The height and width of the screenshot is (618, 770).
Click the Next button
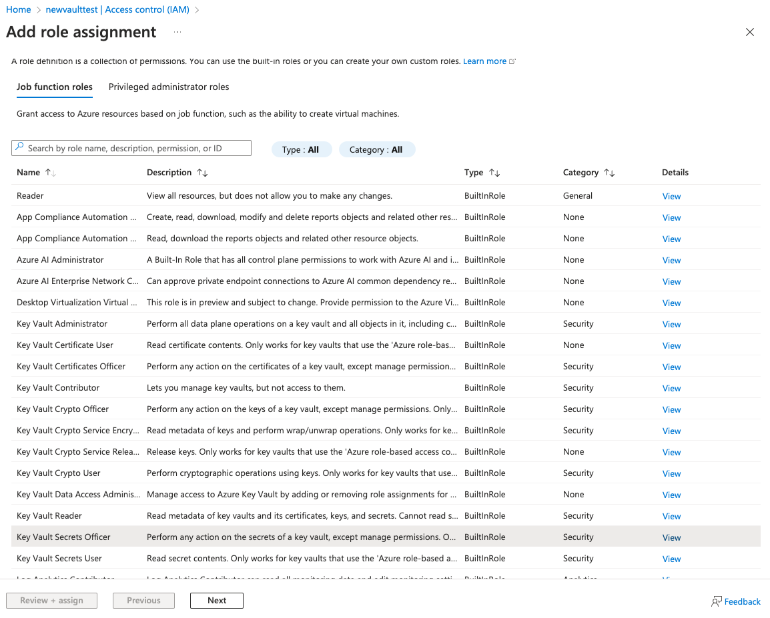(x=217, y=601)
